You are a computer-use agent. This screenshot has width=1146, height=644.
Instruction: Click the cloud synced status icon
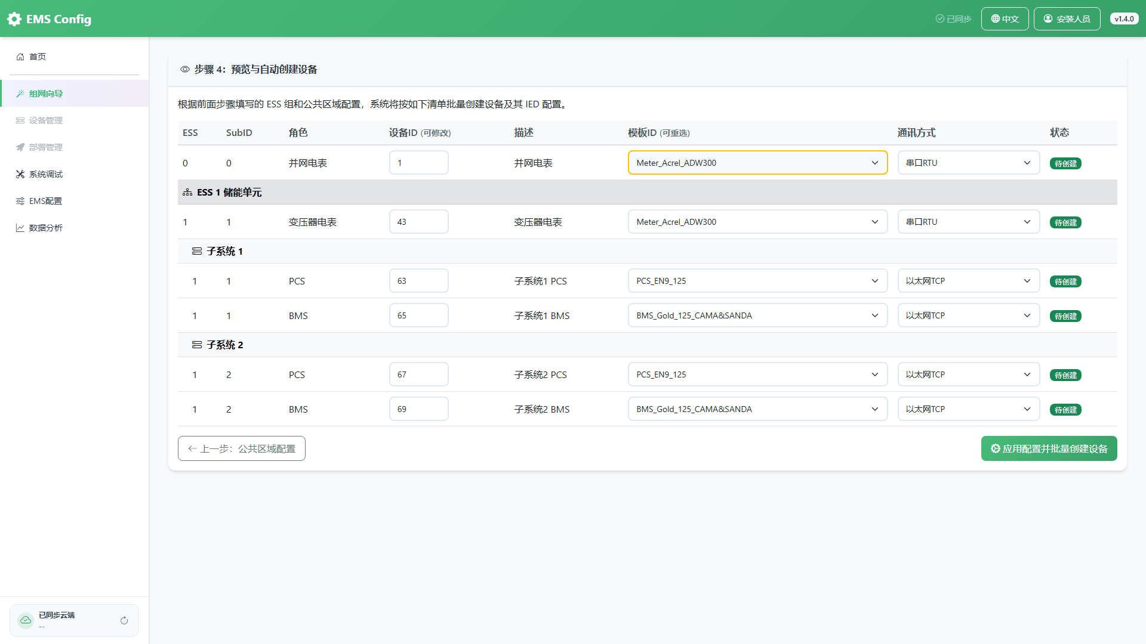tap(26, 621)
